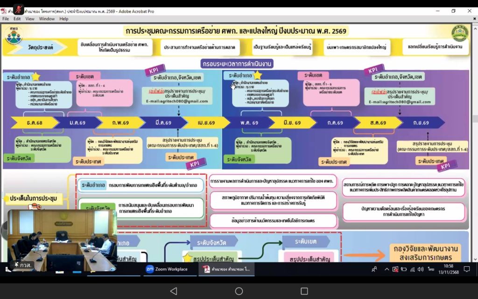Expand hidden system tray icons chevron
The image size is (478, 299).
point(387,269)
